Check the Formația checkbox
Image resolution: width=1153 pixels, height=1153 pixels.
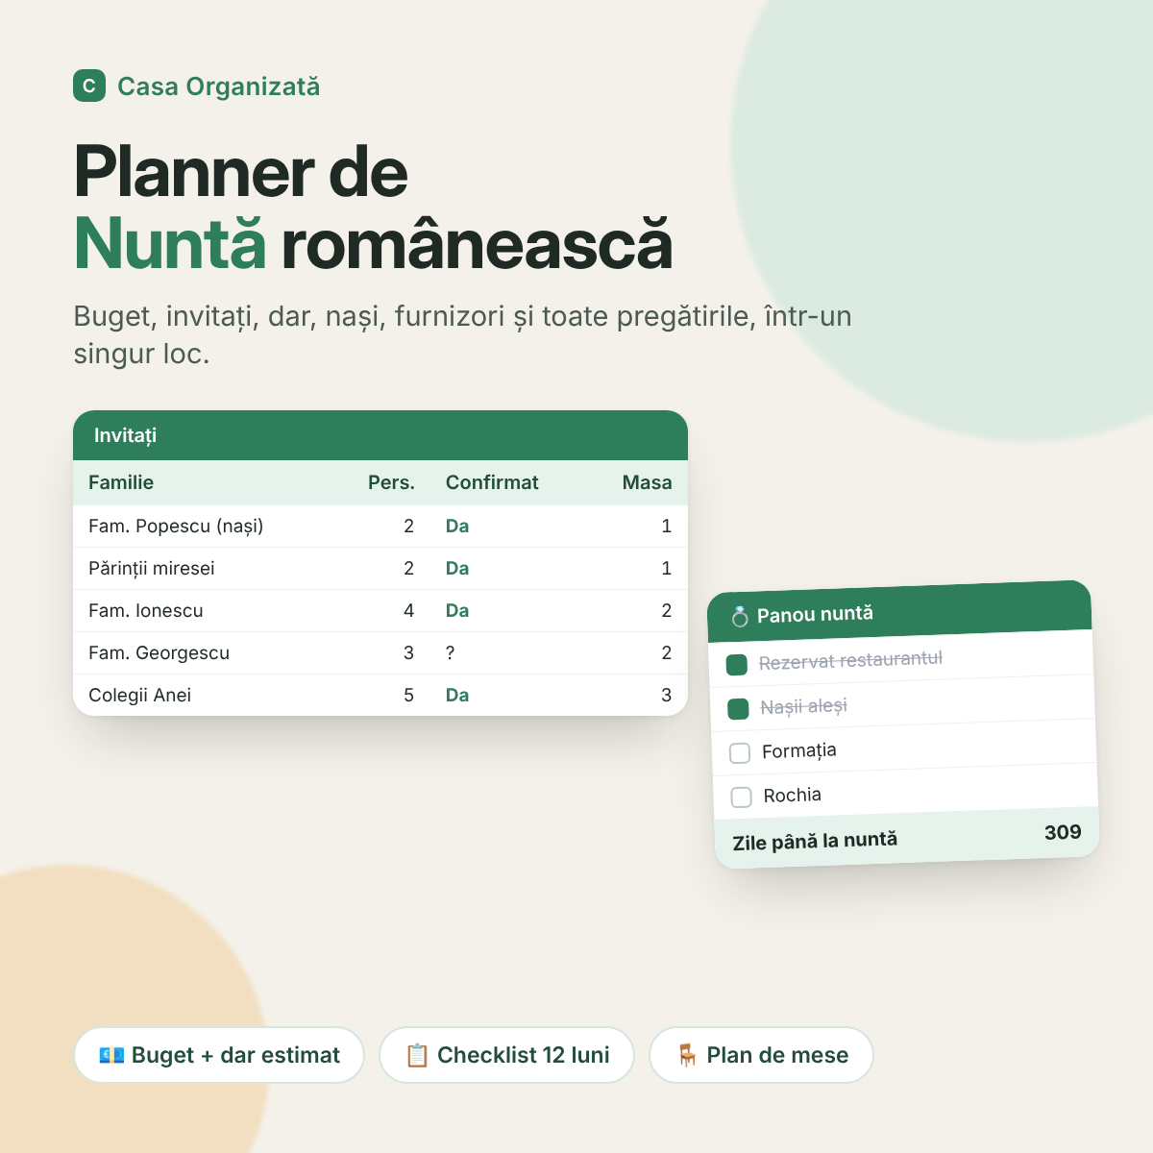740,753
